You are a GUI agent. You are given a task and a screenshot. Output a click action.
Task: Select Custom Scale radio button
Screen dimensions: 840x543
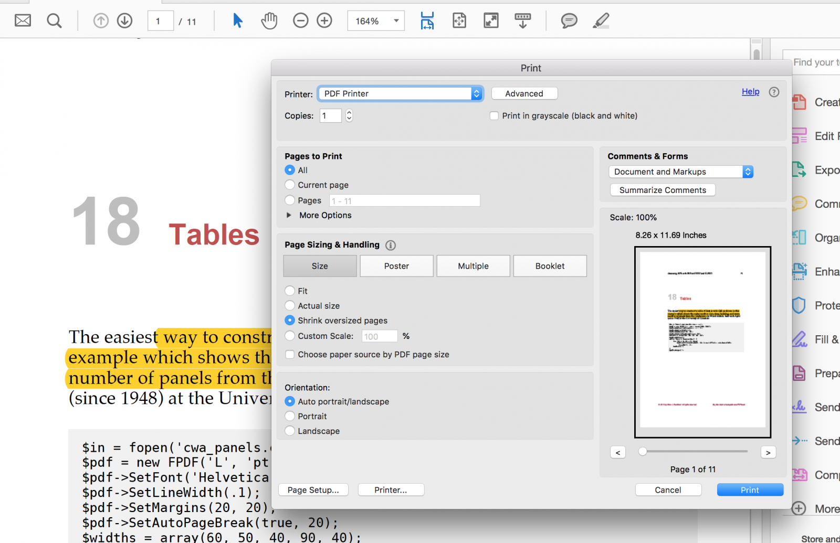point(290,335)
